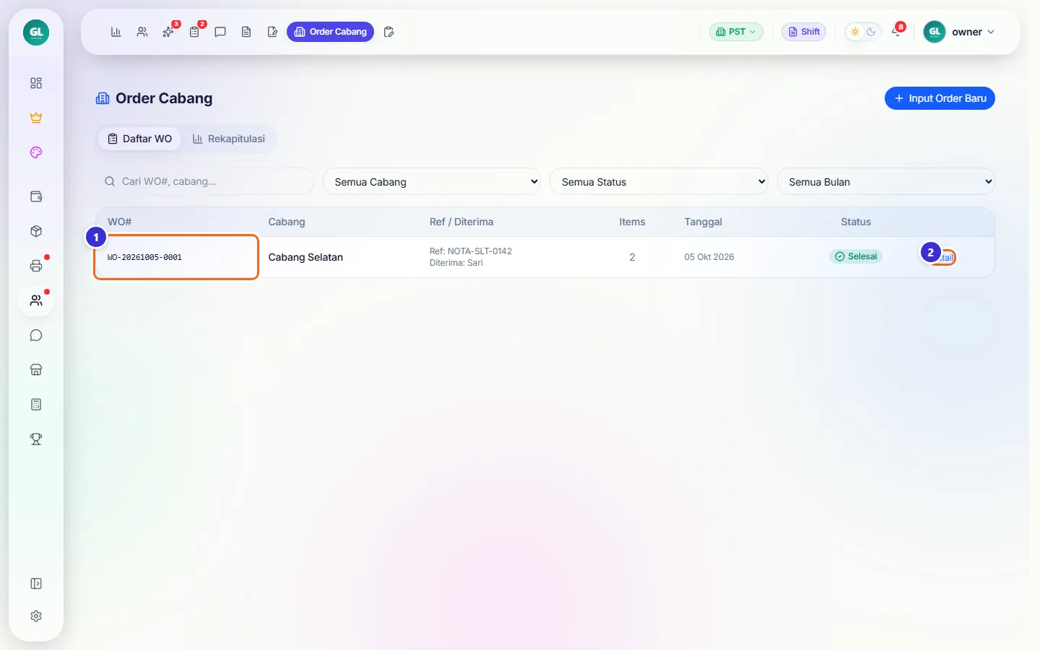Toggle the light/dark theme switch
This screenshot has height=650, width=1040.
point(863,32)
